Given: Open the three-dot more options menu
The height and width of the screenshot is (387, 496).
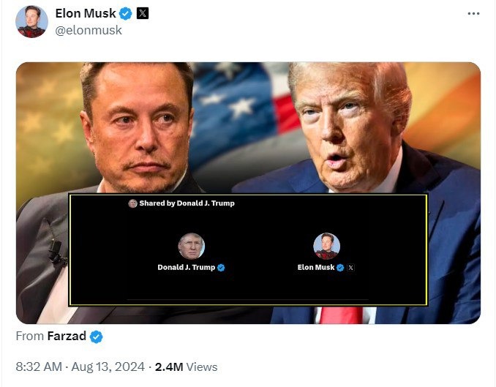Looking at the screenshot, I should click(473, 14).
